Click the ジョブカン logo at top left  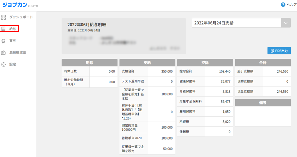point(15,5)
